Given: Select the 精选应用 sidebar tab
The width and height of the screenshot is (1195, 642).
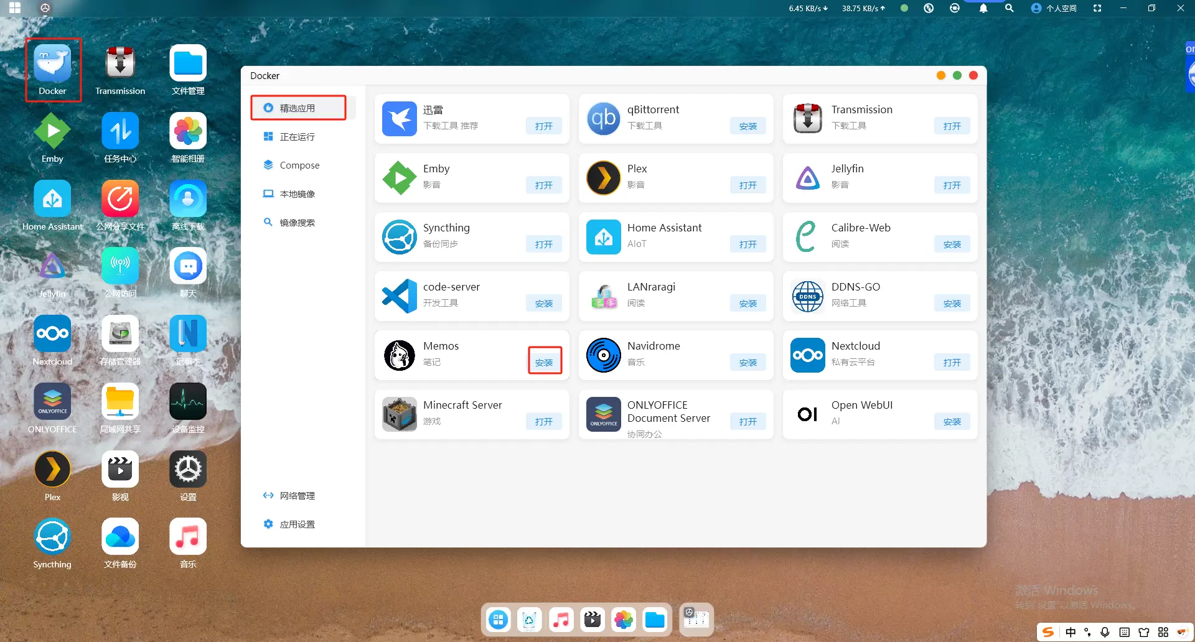Looking at the screenshot, I should pos(298,108).
